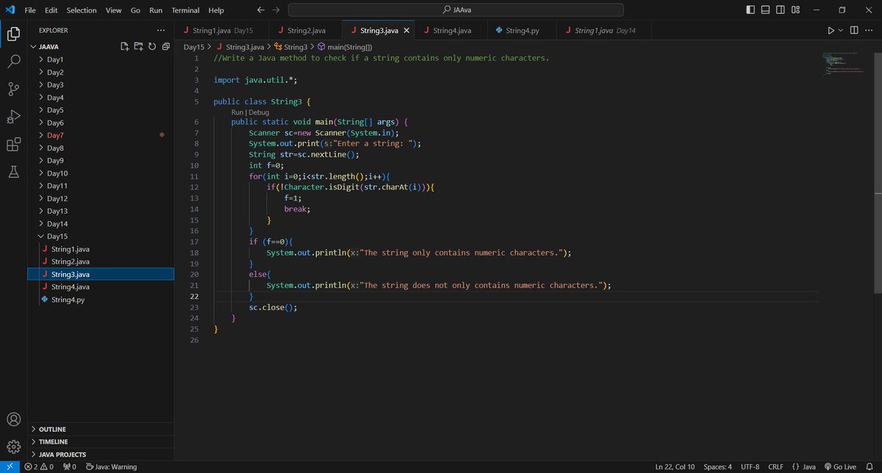This screenshot has width=882, height=473.
Task: Expand the TIMELINE section
Action: coord(101,441)
